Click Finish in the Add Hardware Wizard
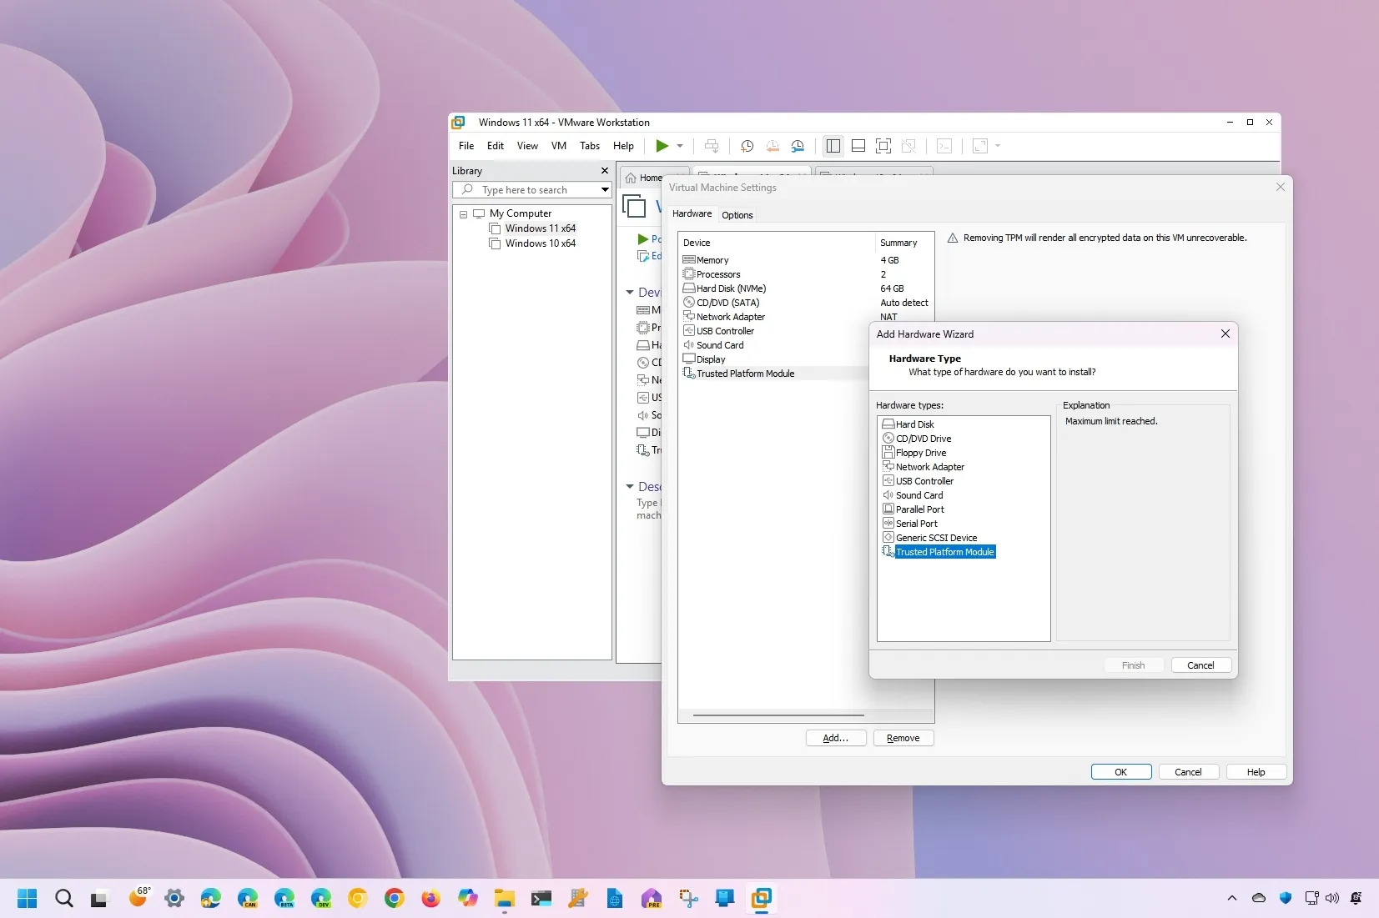Screen dimensions: 1379x918 (x=1133, y=665)
